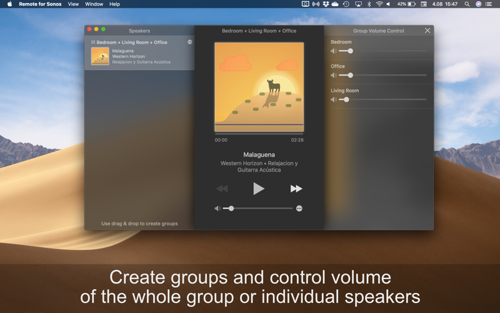Click the yellow minimize window button

tap(96, 29)
